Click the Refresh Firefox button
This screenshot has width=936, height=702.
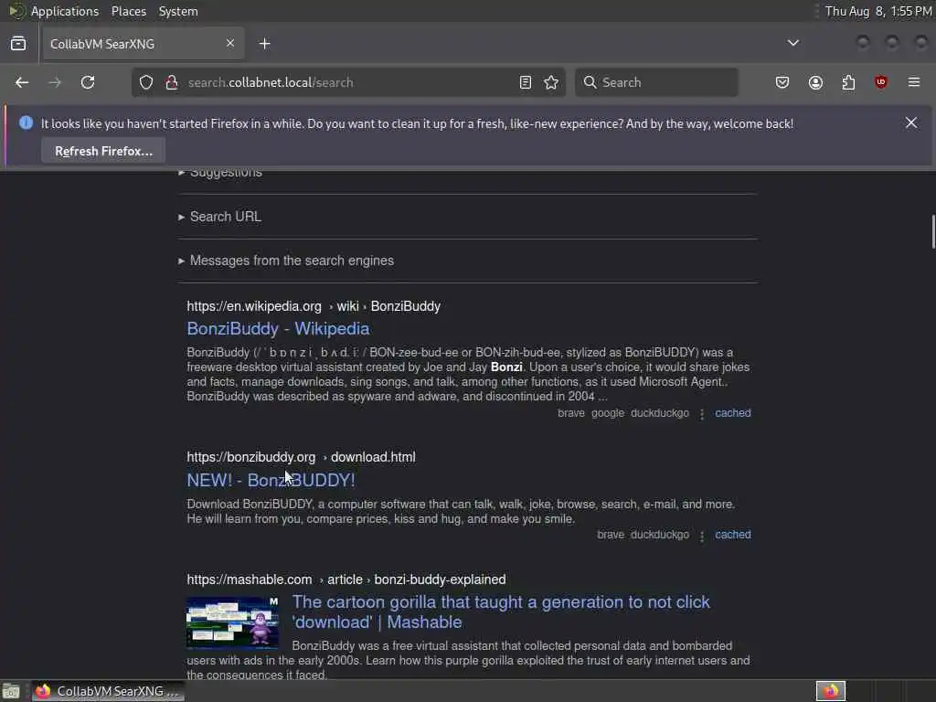pyautogui.click(x=103, y=151)
